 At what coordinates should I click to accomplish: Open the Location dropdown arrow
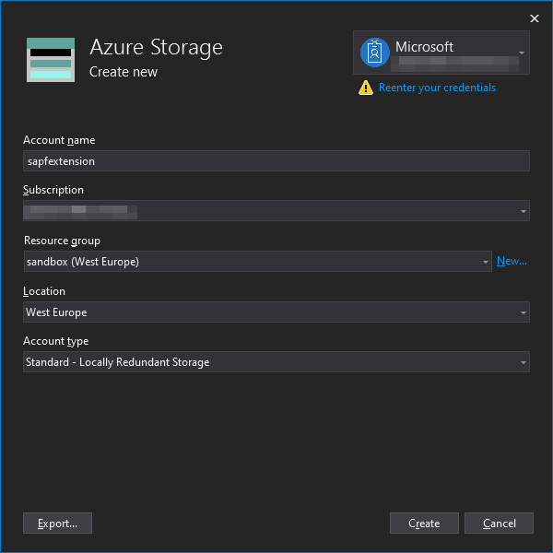[523, 312]
